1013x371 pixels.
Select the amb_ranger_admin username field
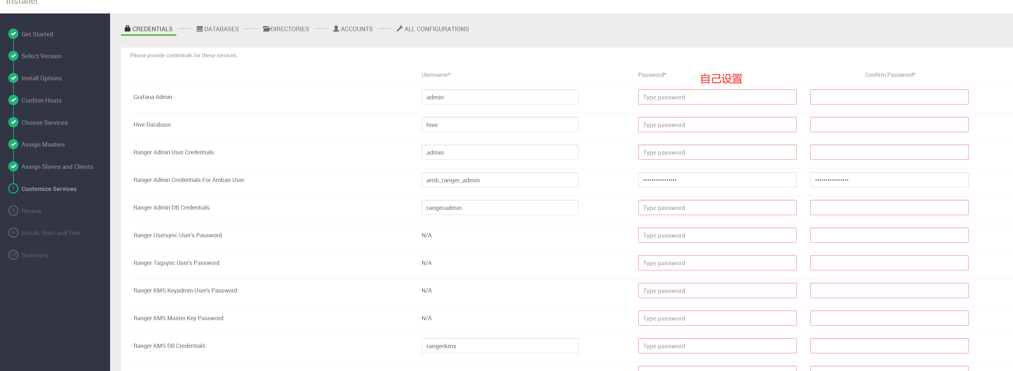tap(500, 180)
